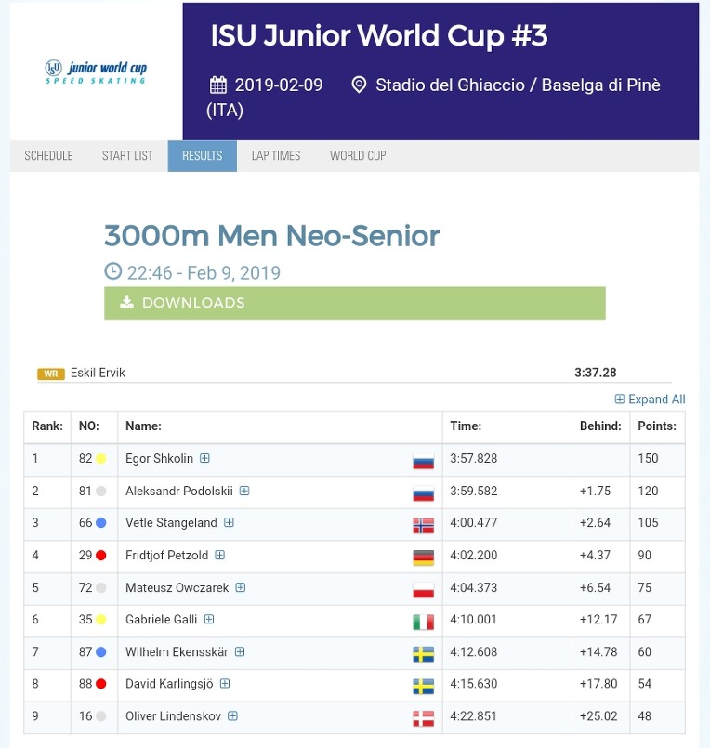Expand Aleksandr Podolskii's lap details
The height and width of the screenshot is (748, 710).
click(x=244, y=491)
